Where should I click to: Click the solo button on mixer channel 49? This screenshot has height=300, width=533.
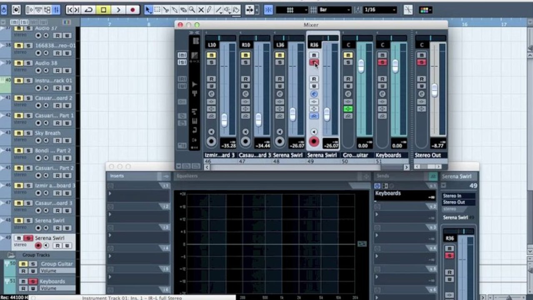pos(314,62)
